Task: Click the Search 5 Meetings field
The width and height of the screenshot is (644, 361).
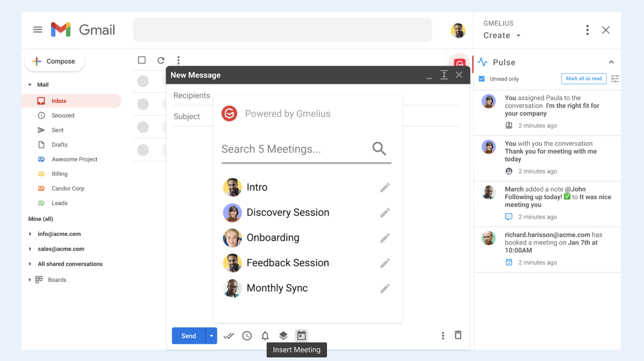Action: (295, 149)
